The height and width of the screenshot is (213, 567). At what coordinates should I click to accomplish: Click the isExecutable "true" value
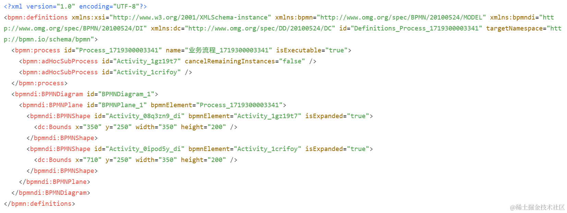(336, 50)
